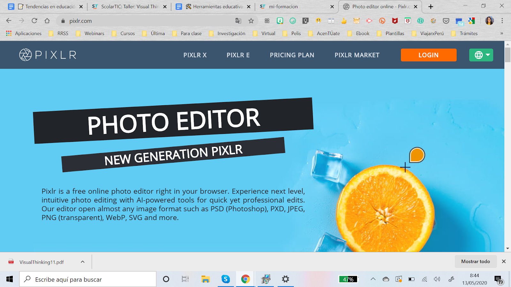Open the translate page icon in address bar
511x287 pixels.
[238, 21]
